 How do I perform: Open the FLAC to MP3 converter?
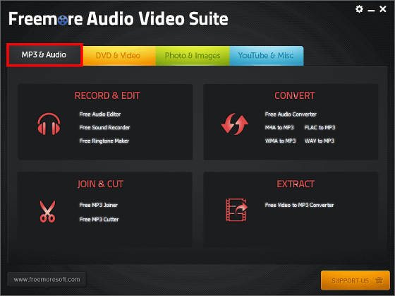pos(320,128)
